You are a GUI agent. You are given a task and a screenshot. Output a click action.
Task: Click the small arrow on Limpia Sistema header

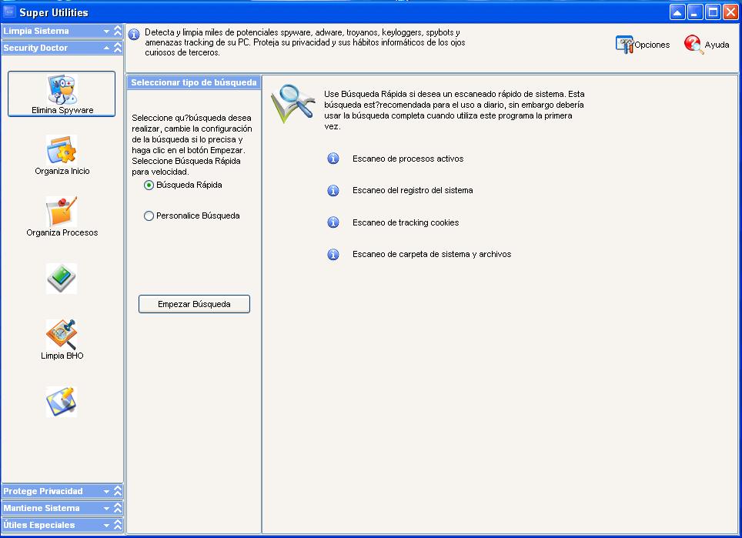(x=106, y=32)
